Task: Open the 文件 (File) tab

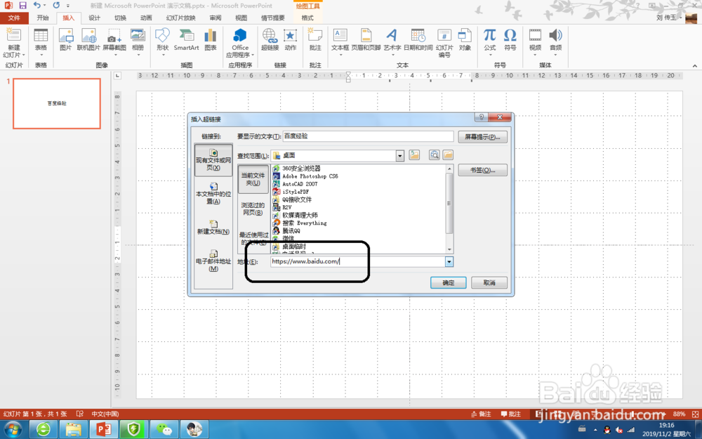Action: click(x=14, y=18)
